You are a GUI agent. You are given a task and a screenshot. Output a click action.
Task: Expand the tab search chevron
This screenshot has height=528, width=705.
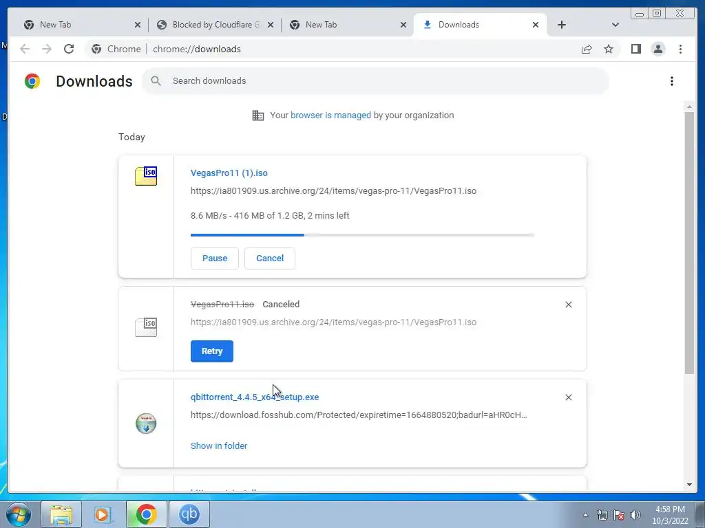615,25
